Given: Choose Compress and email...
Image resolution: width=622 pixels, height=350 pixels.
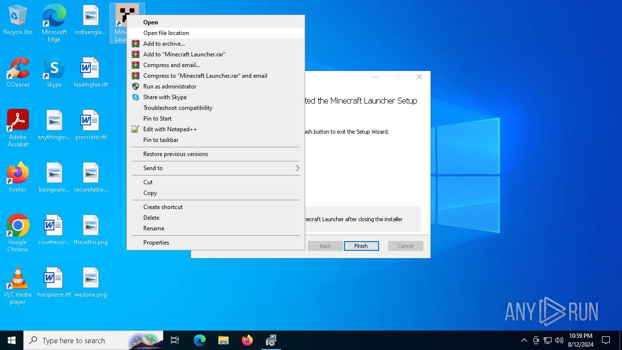Looking at the screenshot, I should tap(216, 65).
